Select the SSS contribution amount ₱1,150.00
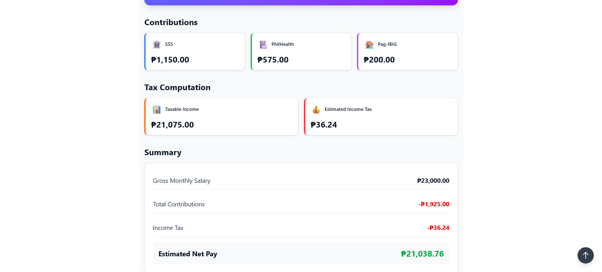 tap(170, 60)
